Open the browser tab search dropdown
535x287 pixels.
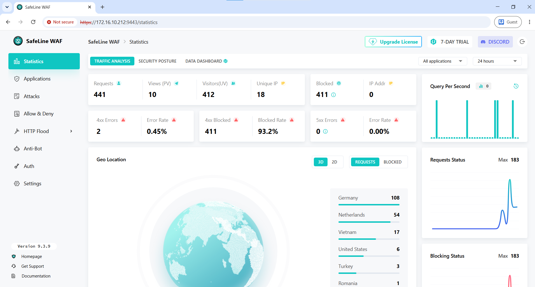tap(7, 7)
